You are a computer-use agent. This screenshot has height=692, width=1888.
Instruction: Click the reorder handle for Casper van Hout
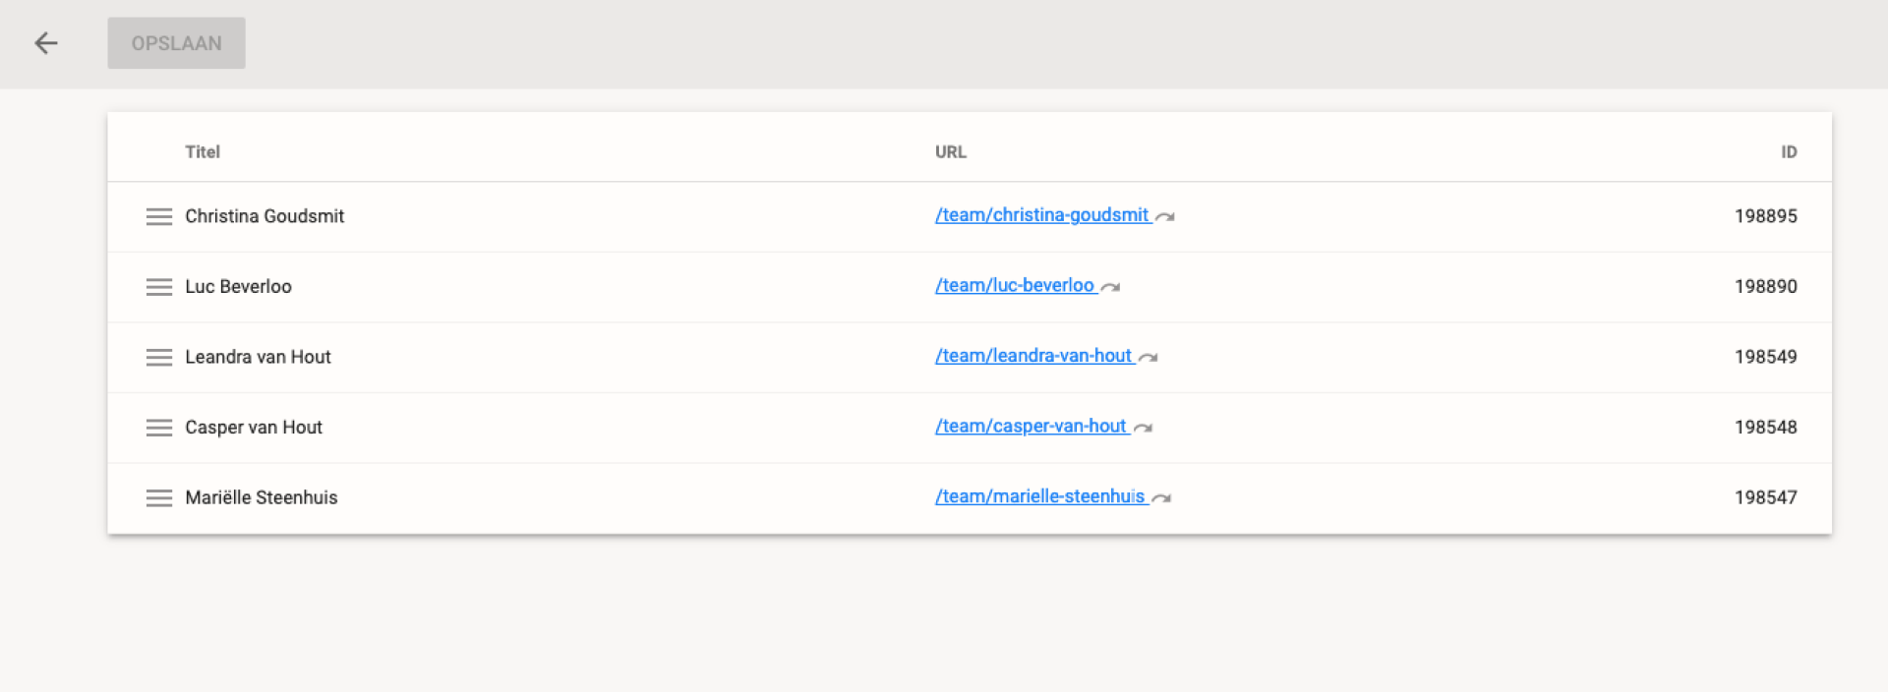(159, 428)
